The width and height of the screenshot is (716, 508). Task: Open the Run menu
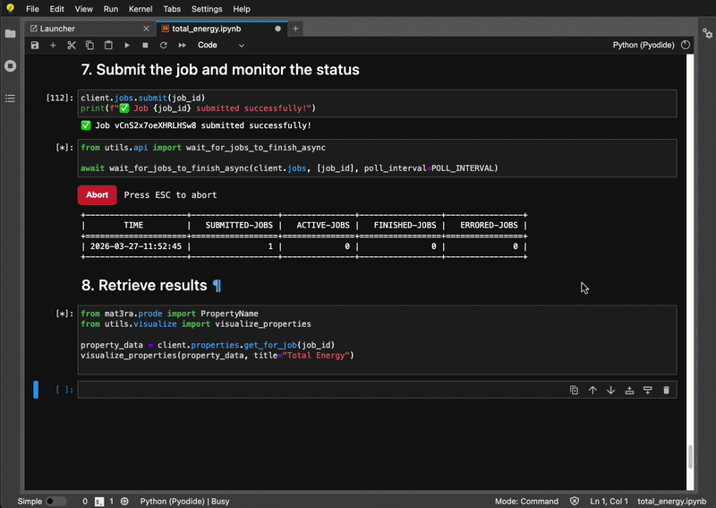(x=110, y=9)
